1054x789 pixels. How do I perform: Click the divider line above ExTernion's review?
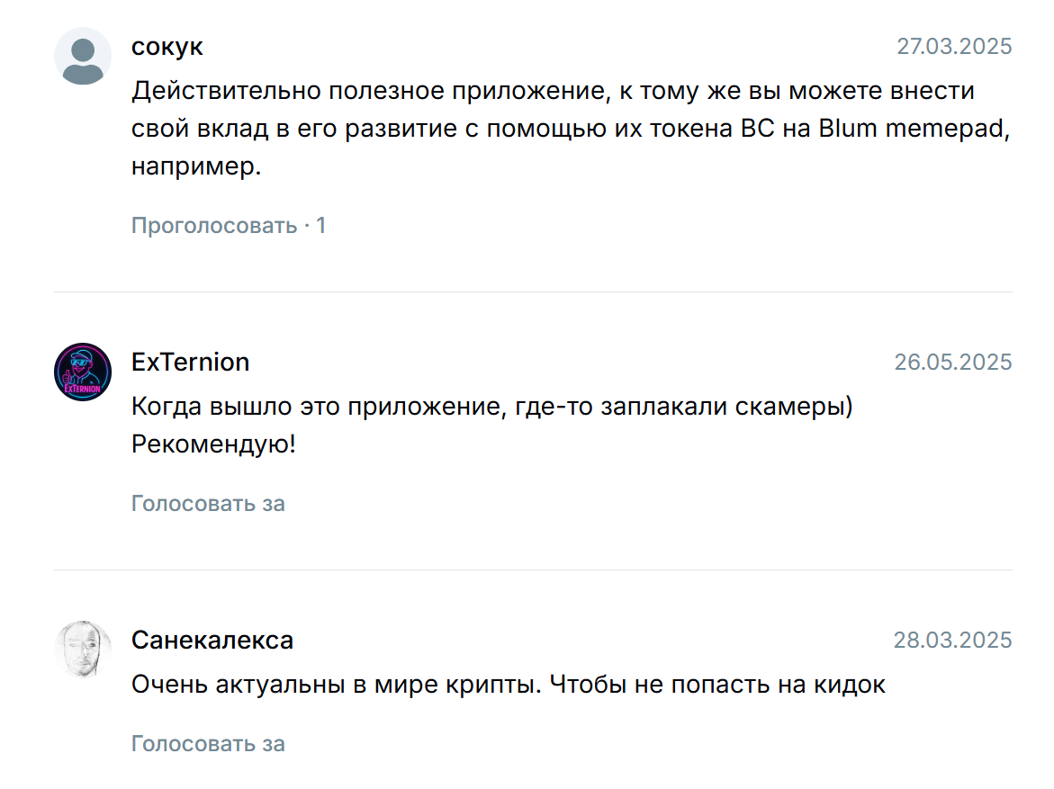click(x=533, y=292)
